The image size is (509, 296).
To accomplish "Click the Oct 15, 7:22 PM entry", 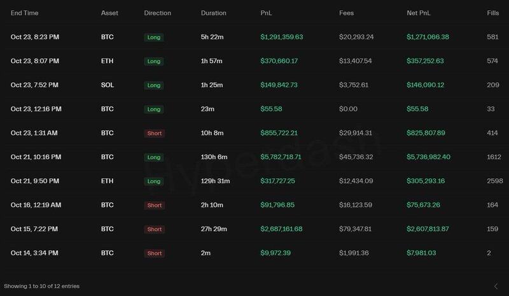I will (34, 229).
